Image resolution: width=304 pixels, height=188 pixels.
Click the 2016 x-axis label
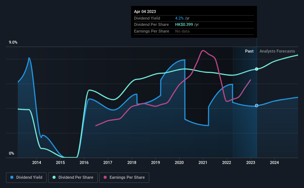click(84, 162)
